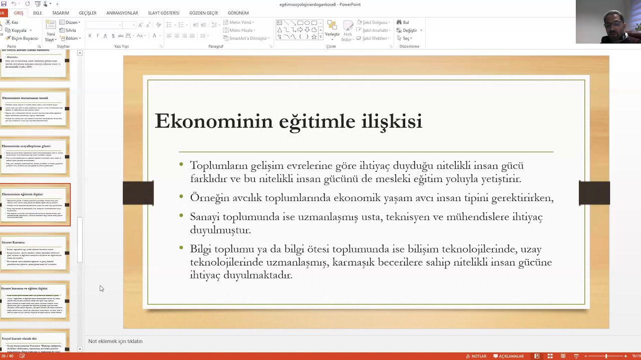Viewport: 641px width, 360px height.
Task: Pick the text box shape in gallery
Action: 279,23
